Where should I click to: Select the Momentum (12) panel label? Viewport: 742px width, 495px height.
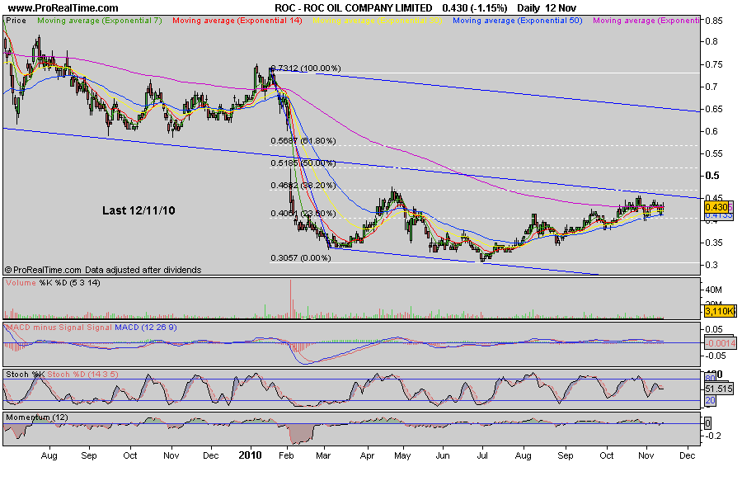pos(37,417)
